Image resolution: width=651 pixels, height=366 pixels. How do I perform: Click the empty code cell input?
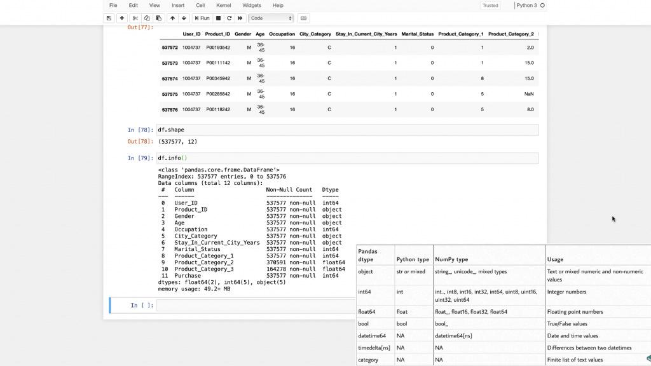tap(256, 306)
